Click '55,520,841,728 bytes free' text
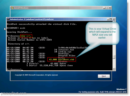 (56, 65)
